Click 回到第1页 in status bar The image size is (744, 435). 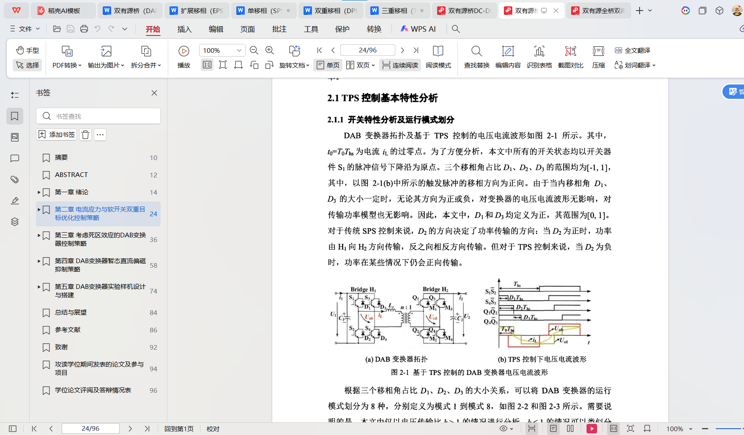(x=179, y=429)
